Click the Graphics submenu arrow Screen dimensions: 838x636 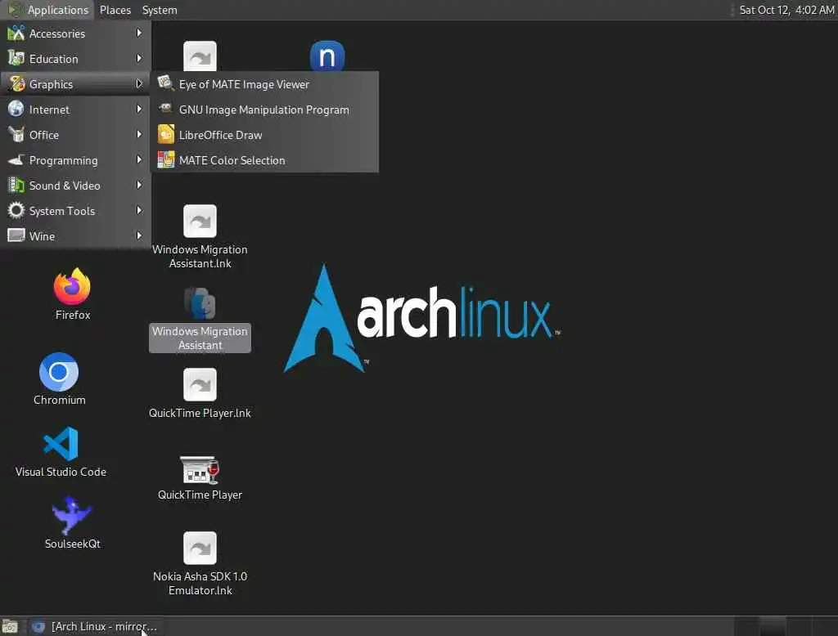(139, 84)
